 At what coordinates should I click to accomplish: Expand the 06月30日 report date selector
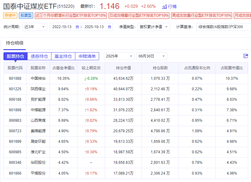(152, 56)
